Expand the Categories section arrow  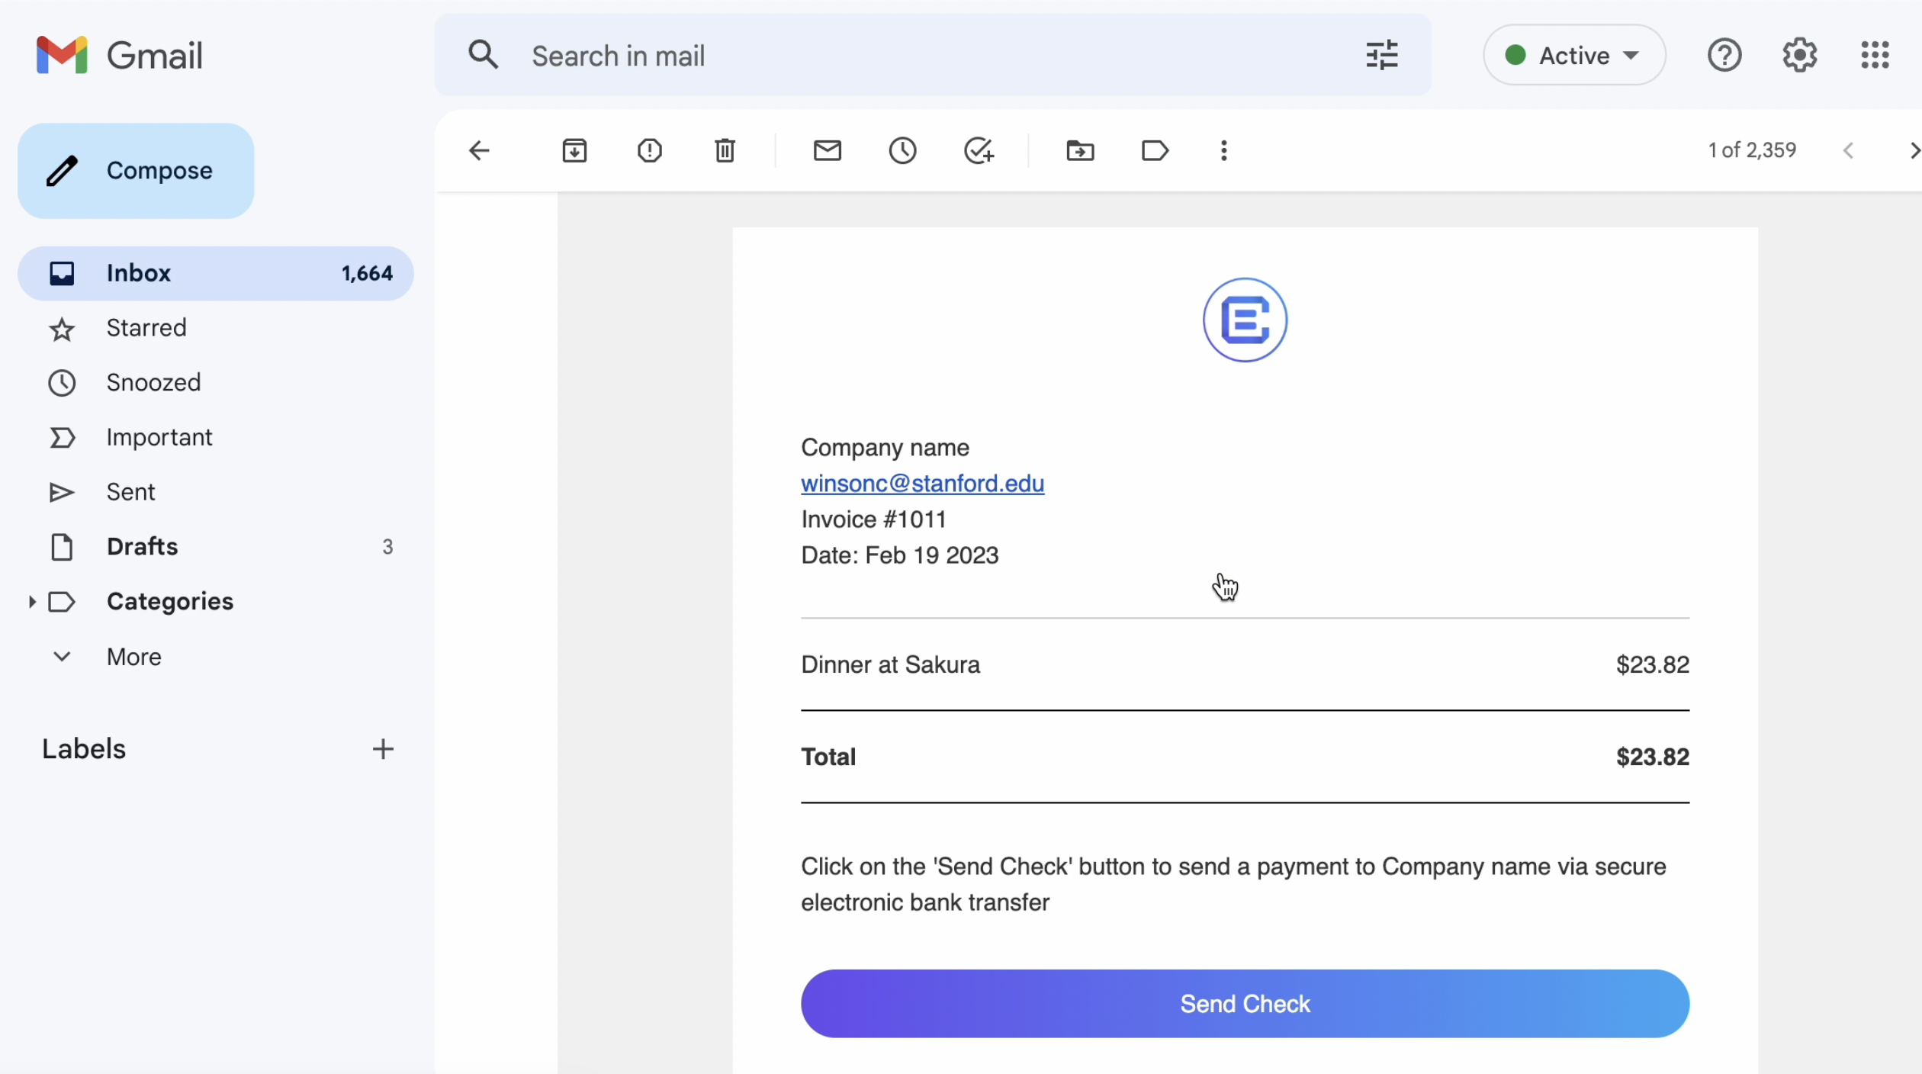[31, 602]
